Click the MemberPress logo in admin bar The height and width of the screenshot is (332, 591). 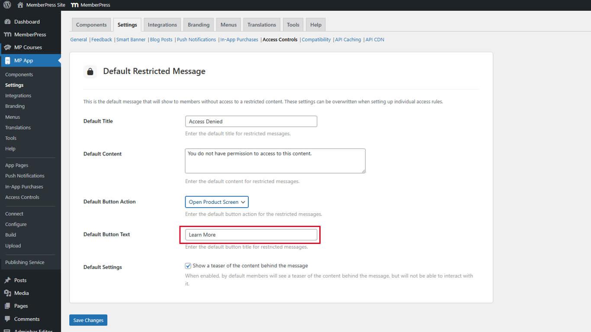(x=74, y=5)
